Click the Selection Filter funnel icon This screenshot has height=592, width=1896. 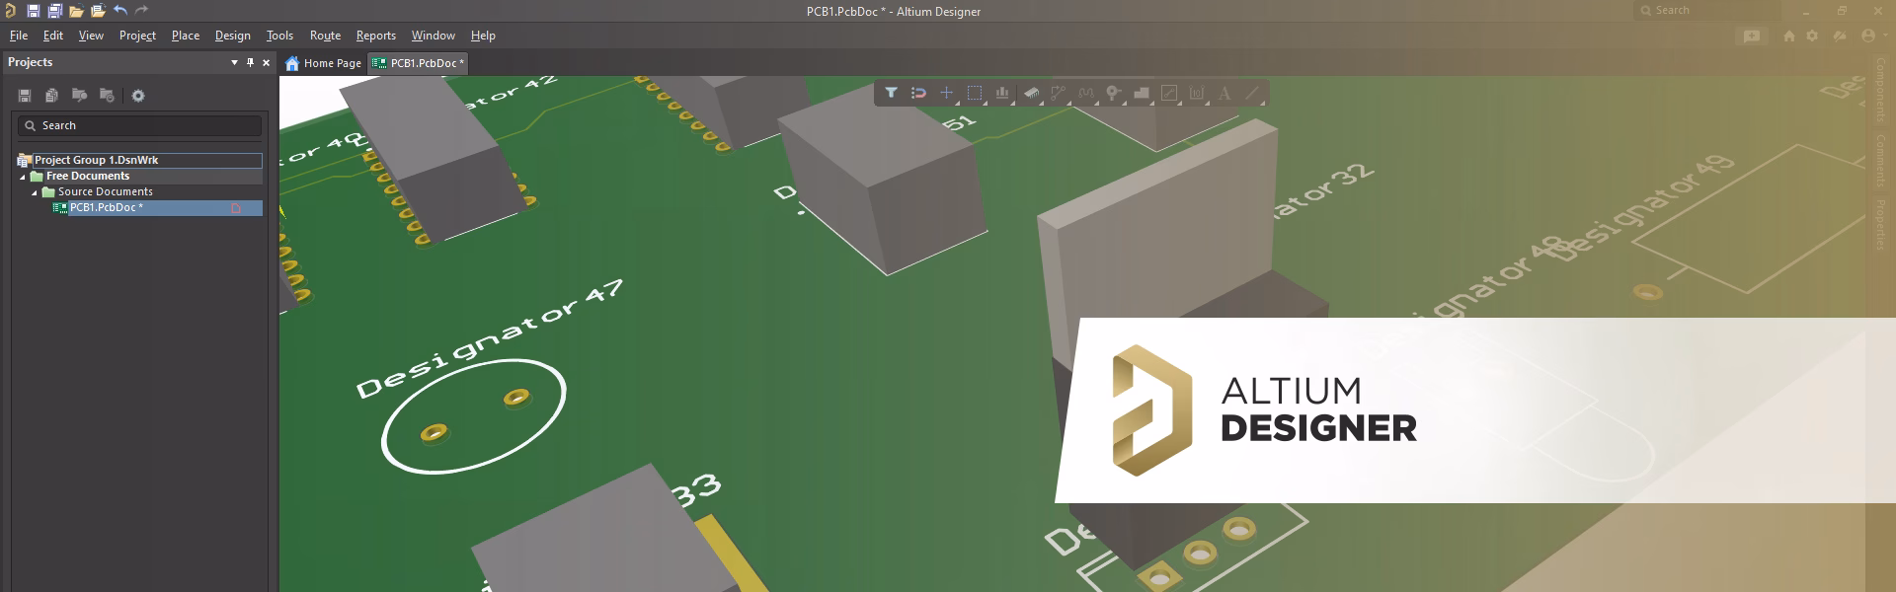pos(891,93)
